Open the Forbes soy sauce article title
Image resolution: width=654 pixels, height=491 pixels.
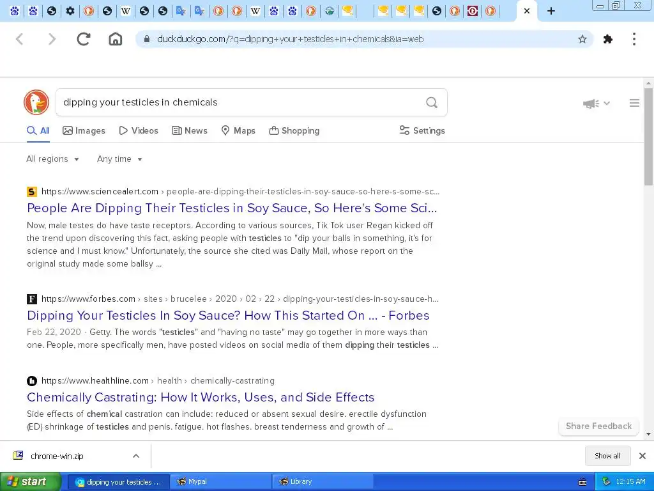click(228, 315)
